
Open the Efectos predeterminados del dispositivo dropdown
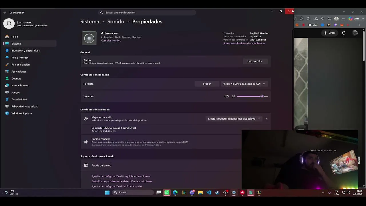pos(234,119)
